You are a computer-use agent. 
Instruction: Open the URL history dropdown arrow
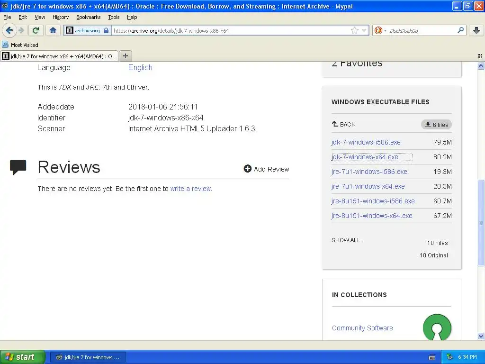click(364, 30)
